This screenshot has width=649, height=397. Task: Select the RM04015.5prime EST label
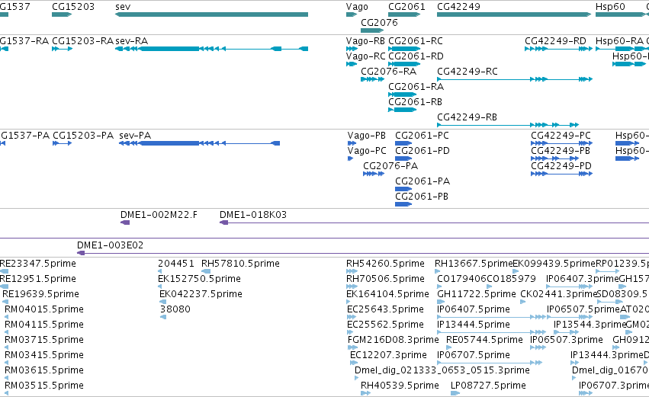coord(44,309)
